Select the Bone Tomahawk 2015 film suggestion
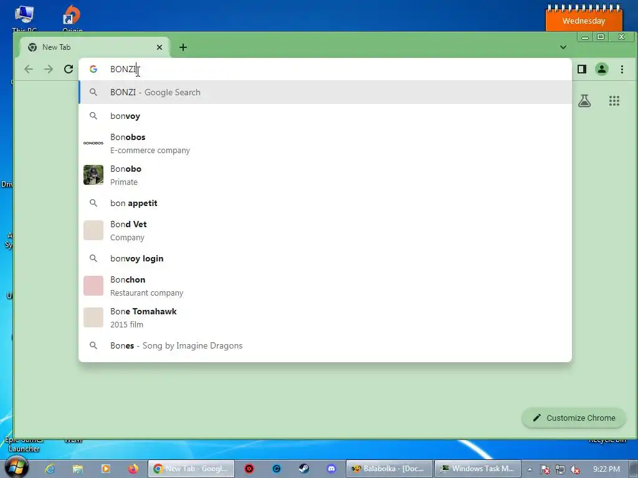The image size is (638, 478). click(325, 317)
